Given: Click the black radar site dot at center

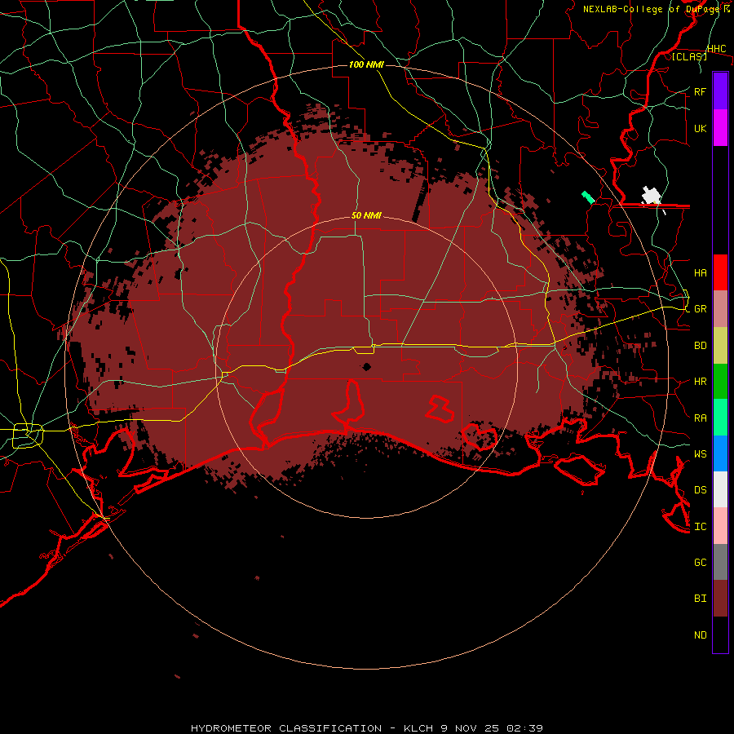Looking at the screenshot, I should (x=366, y=367).
